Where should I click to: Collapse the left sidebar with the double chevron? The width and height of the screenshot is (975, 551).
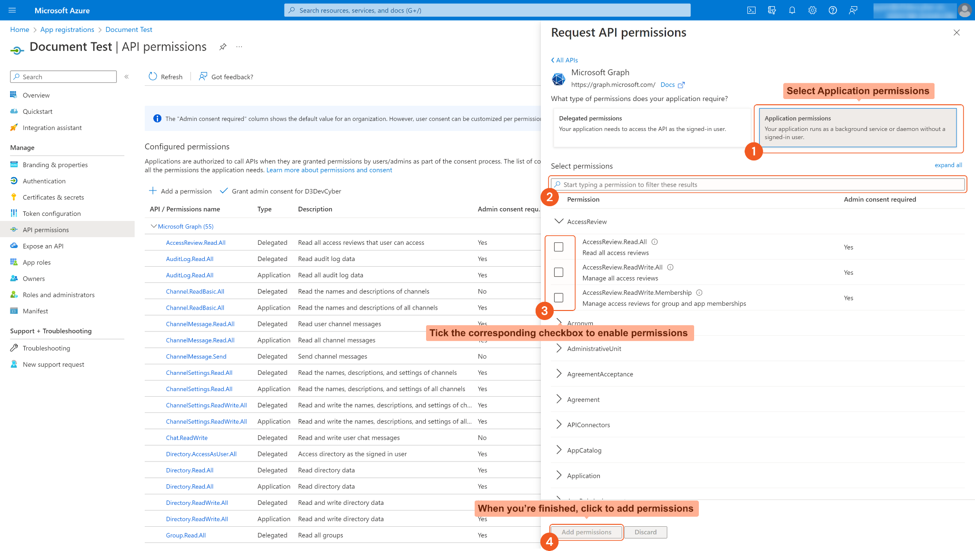(127, 77)
